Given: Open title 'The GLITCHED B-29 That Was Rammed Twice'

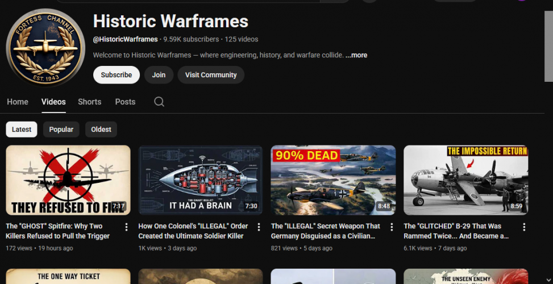Looking at the screenshot, I should pyautogui.click(x=456, y=231).
